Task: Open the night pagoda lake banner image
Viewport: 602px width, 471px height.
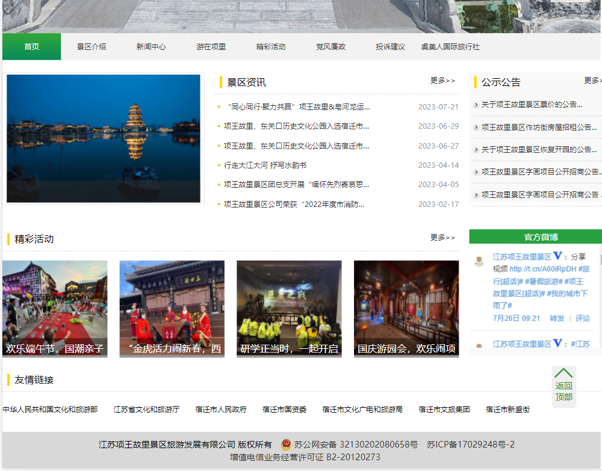Action: point(104,138)
